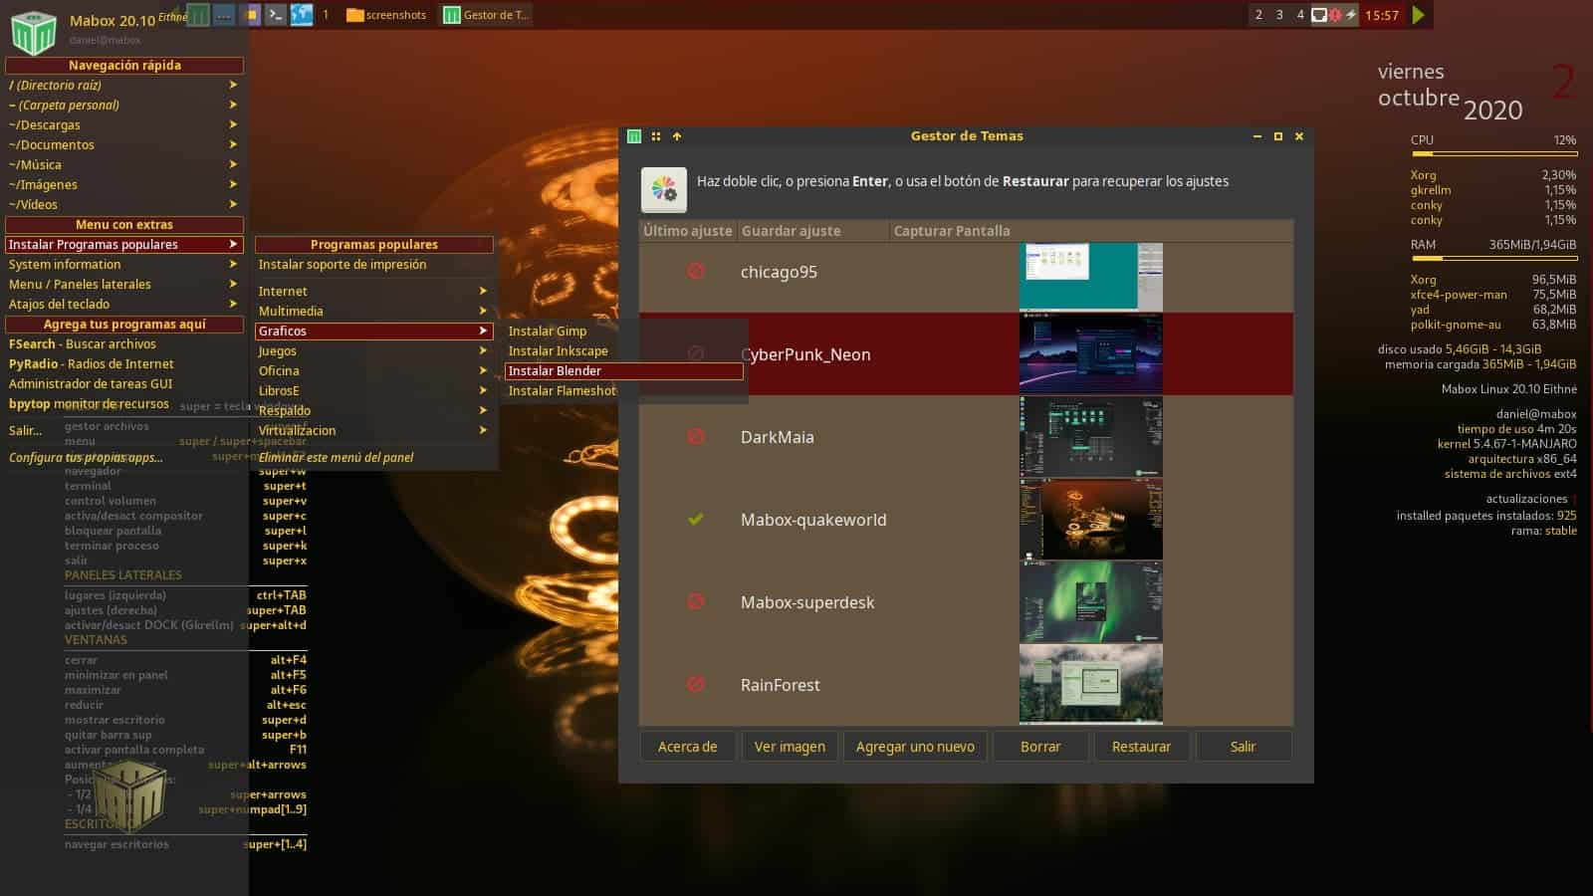Click the dotted grid icon in Gestor de Temas titlebar
Screen dimensions: 1593x896
[656, 136]
